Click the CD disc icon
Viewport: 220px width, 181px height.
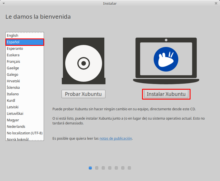[x=83, y=63]
